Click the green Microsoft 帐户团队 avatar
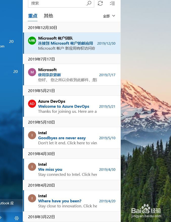 point(32,41)
